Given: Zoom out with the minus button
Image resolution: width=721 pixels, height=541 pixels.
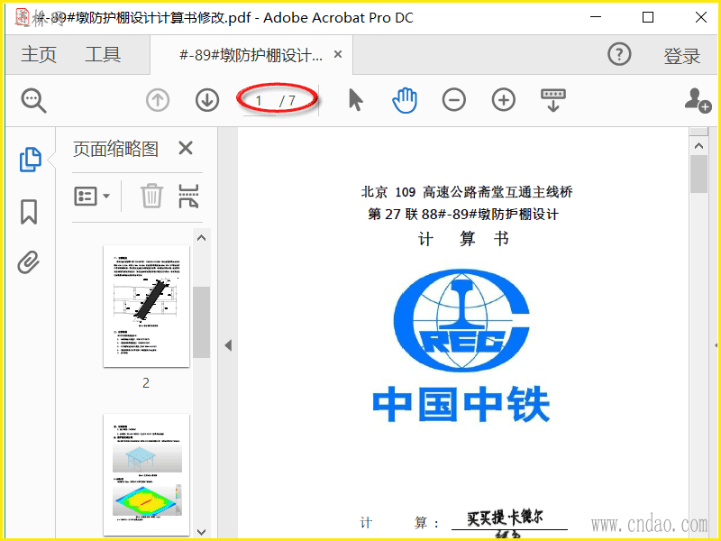Looking at the screenshot, I should click(454, 100).
